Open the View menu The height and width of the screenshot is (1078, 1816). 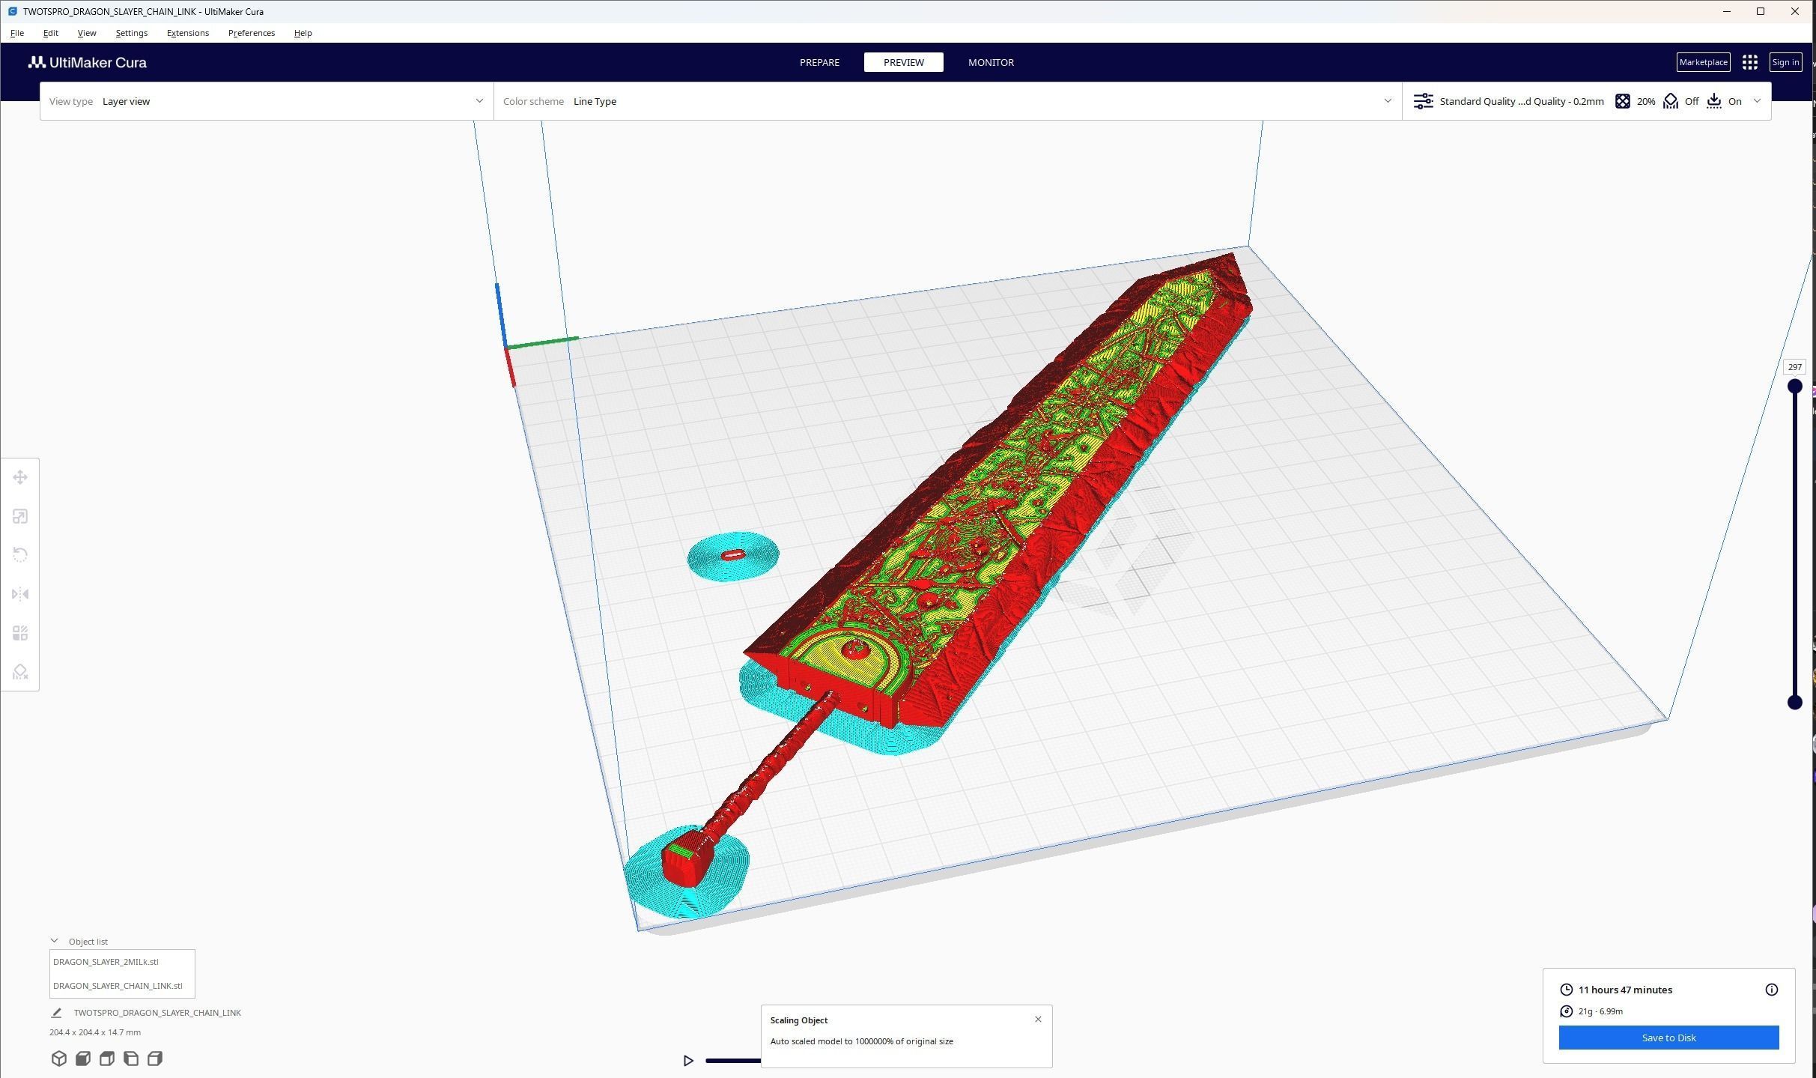(x=87, y=33)
